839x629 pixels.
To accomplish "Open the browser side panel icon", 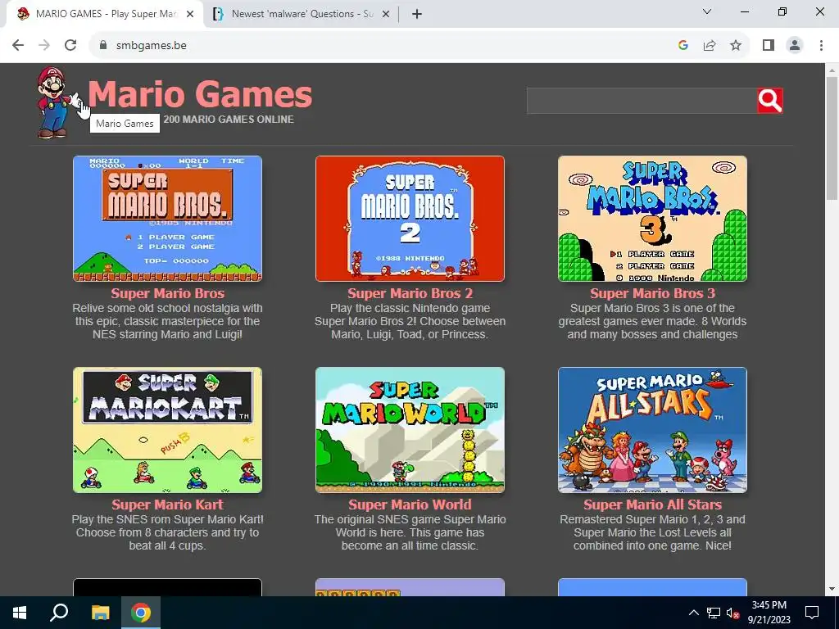I will click(x=769, y=46).
